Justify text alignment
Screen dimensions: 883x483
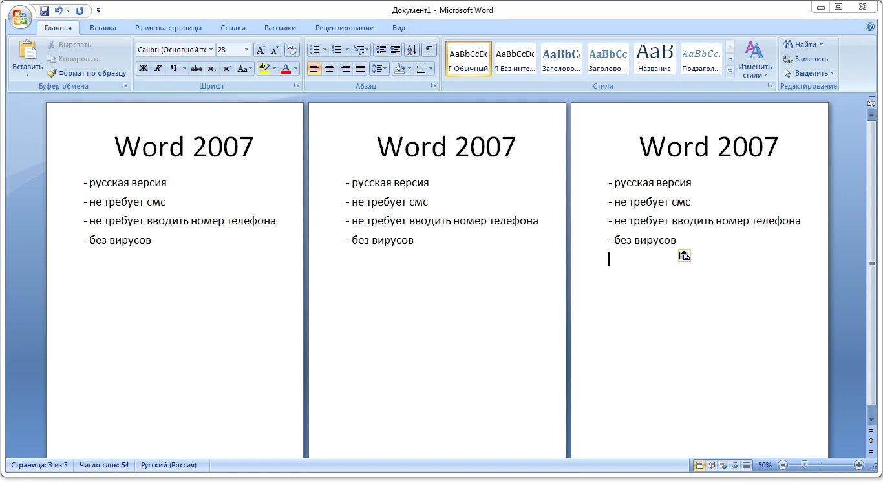coord(360,69)
